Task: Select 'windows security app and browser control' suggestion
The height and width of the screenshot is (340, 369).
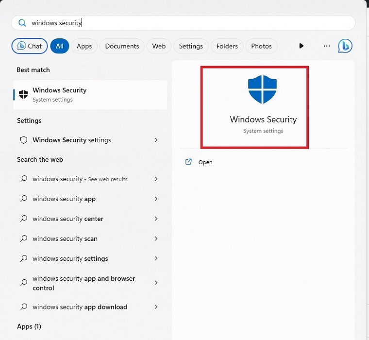Action: [90, 283]
